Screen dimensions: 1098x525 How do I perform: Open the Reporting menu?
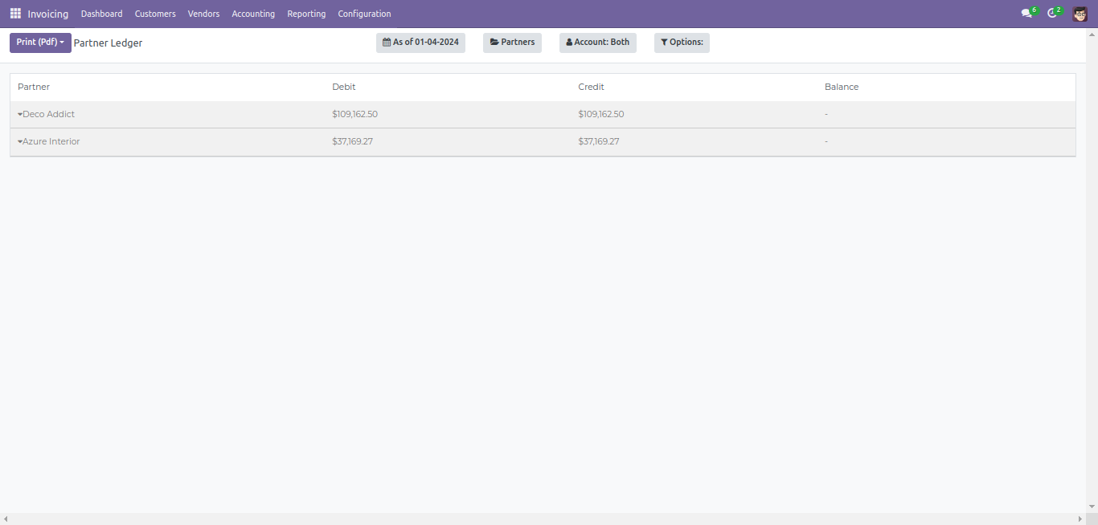306,14
